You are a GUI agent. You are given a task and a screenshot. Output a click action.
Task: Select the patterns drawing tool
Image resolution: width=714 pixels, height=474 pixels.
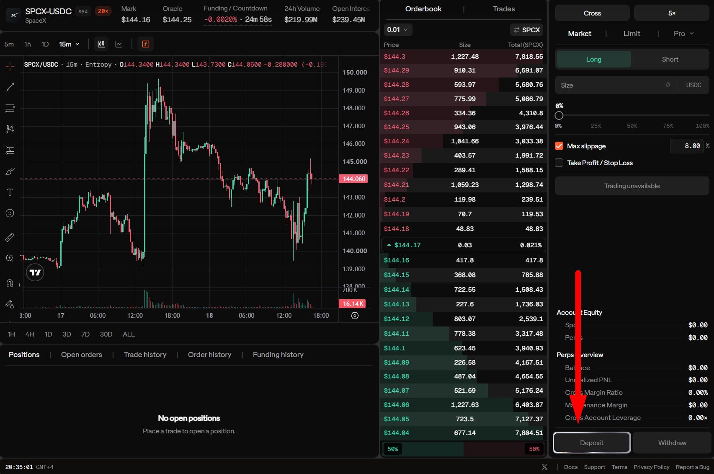click(10, 129)
